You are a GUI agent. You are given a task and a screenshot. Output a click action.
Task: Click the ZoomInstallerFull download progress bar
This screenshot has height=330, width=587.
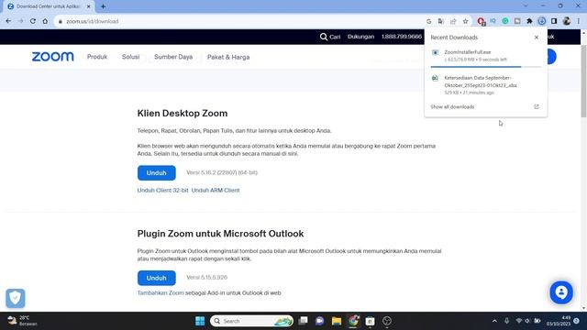(485, 67)
